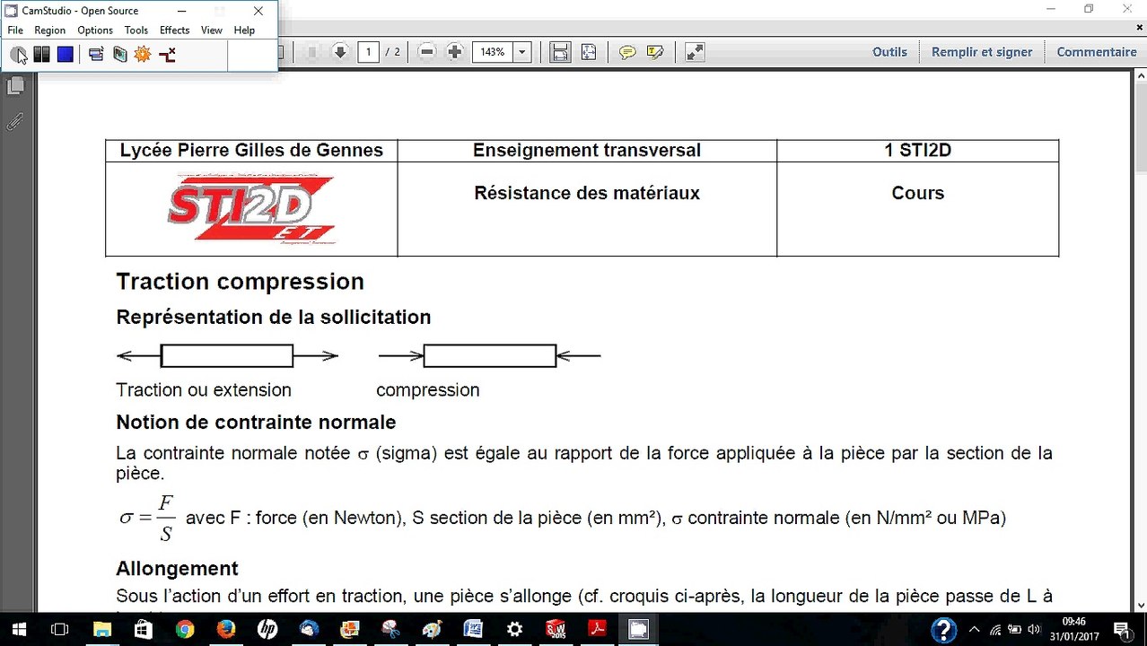
Task: Click the STI2D logo image
Action: tap(251, 209)
